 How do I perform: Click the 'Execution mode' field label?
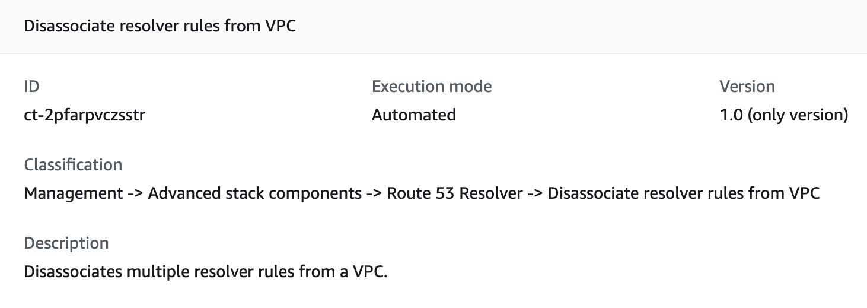(431, 87)
